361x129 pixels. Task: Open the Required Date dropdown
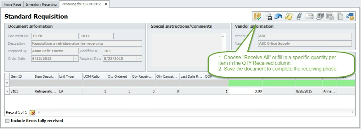pos(139,59)
